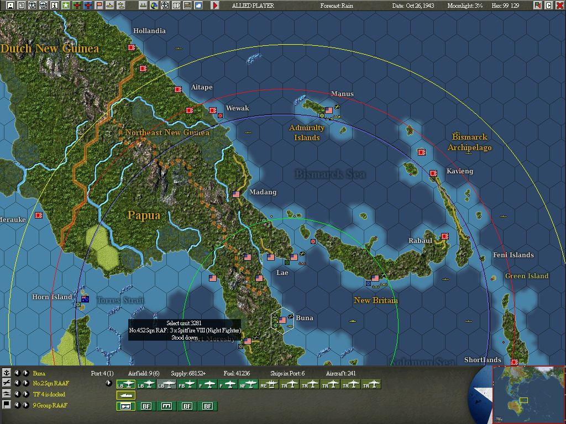Select the Port Moresby US base flag
The image size is (566, 424).
pos(248,341)
